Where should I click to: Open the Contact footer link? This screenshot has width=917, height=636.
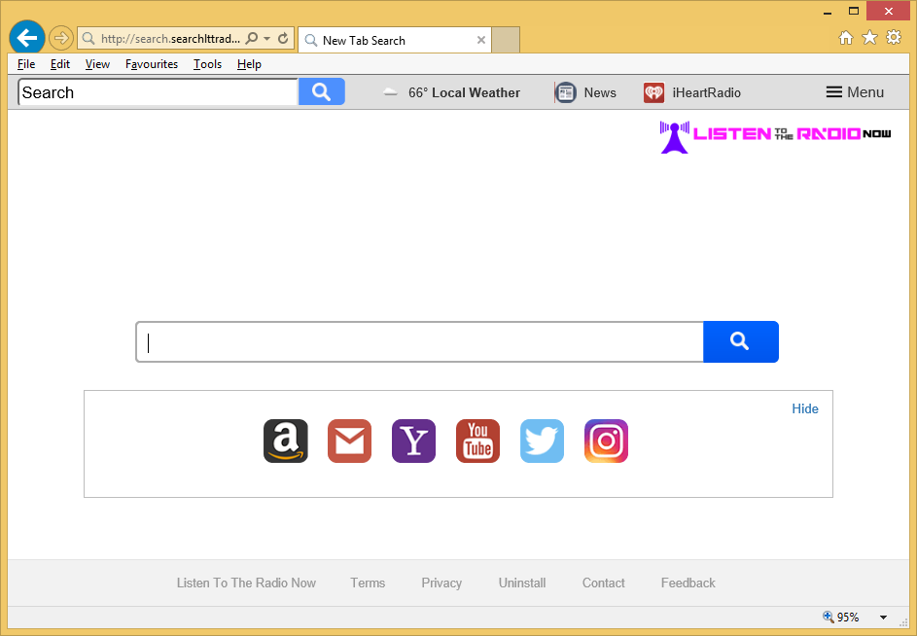(604, 583)
